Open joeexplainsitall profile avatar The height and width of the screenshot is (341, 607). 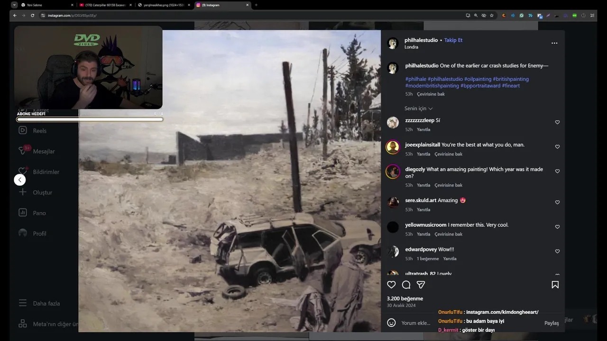coord(393,147)
